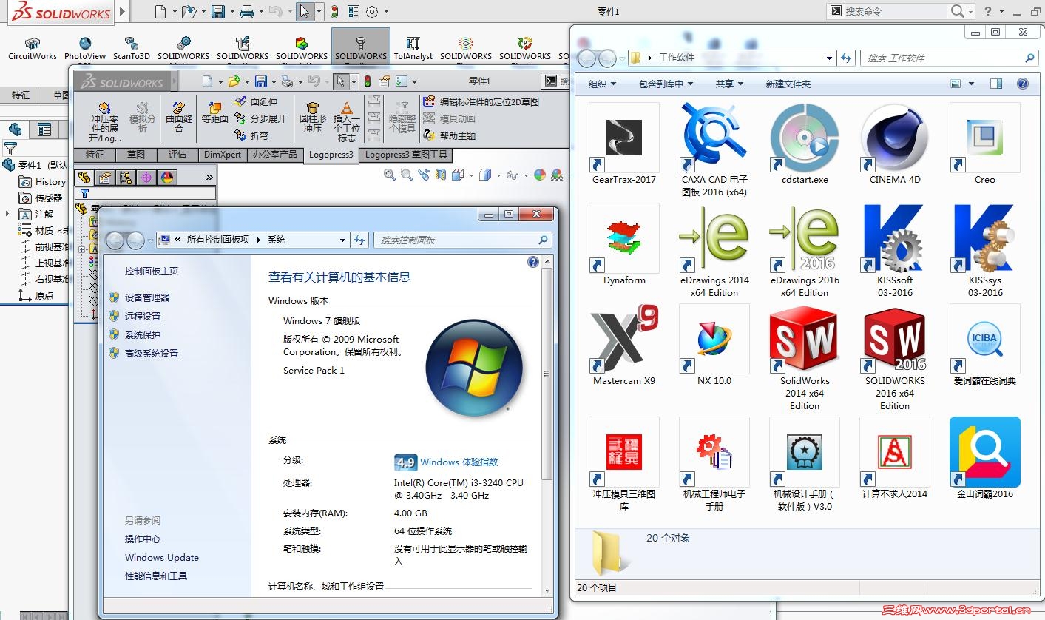The image size is (1045, 620).
Task: Toggle the preview pane in the Explorer window
Action: click(996, 84)
